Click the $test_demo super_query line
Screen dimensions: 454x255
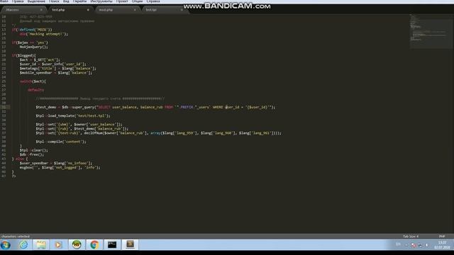pos(155,107)
